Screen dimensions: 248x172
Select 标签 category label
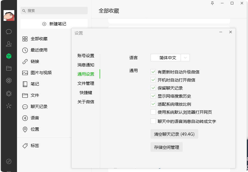coord(35,146)
